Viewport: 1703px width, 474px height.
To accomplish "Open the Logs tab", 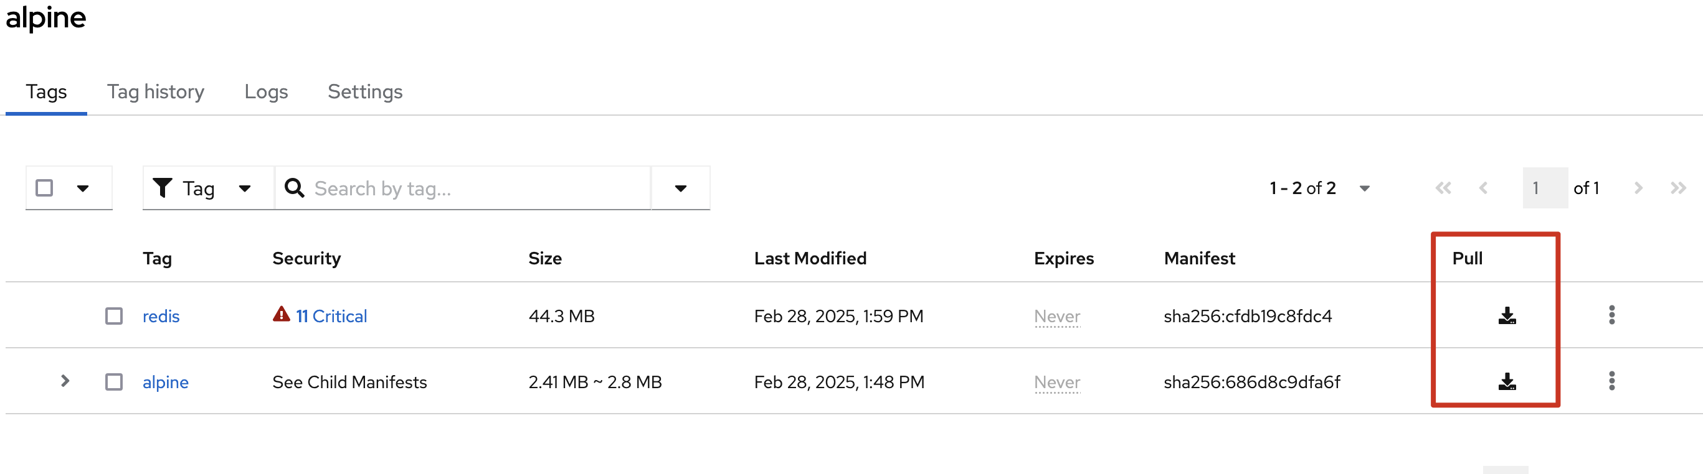I will coord(266,92).
